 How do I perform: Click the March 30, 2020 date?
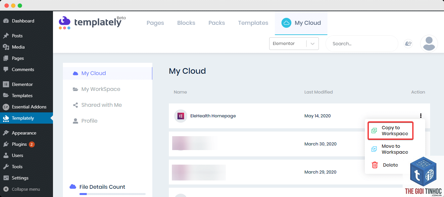(321, 144)
